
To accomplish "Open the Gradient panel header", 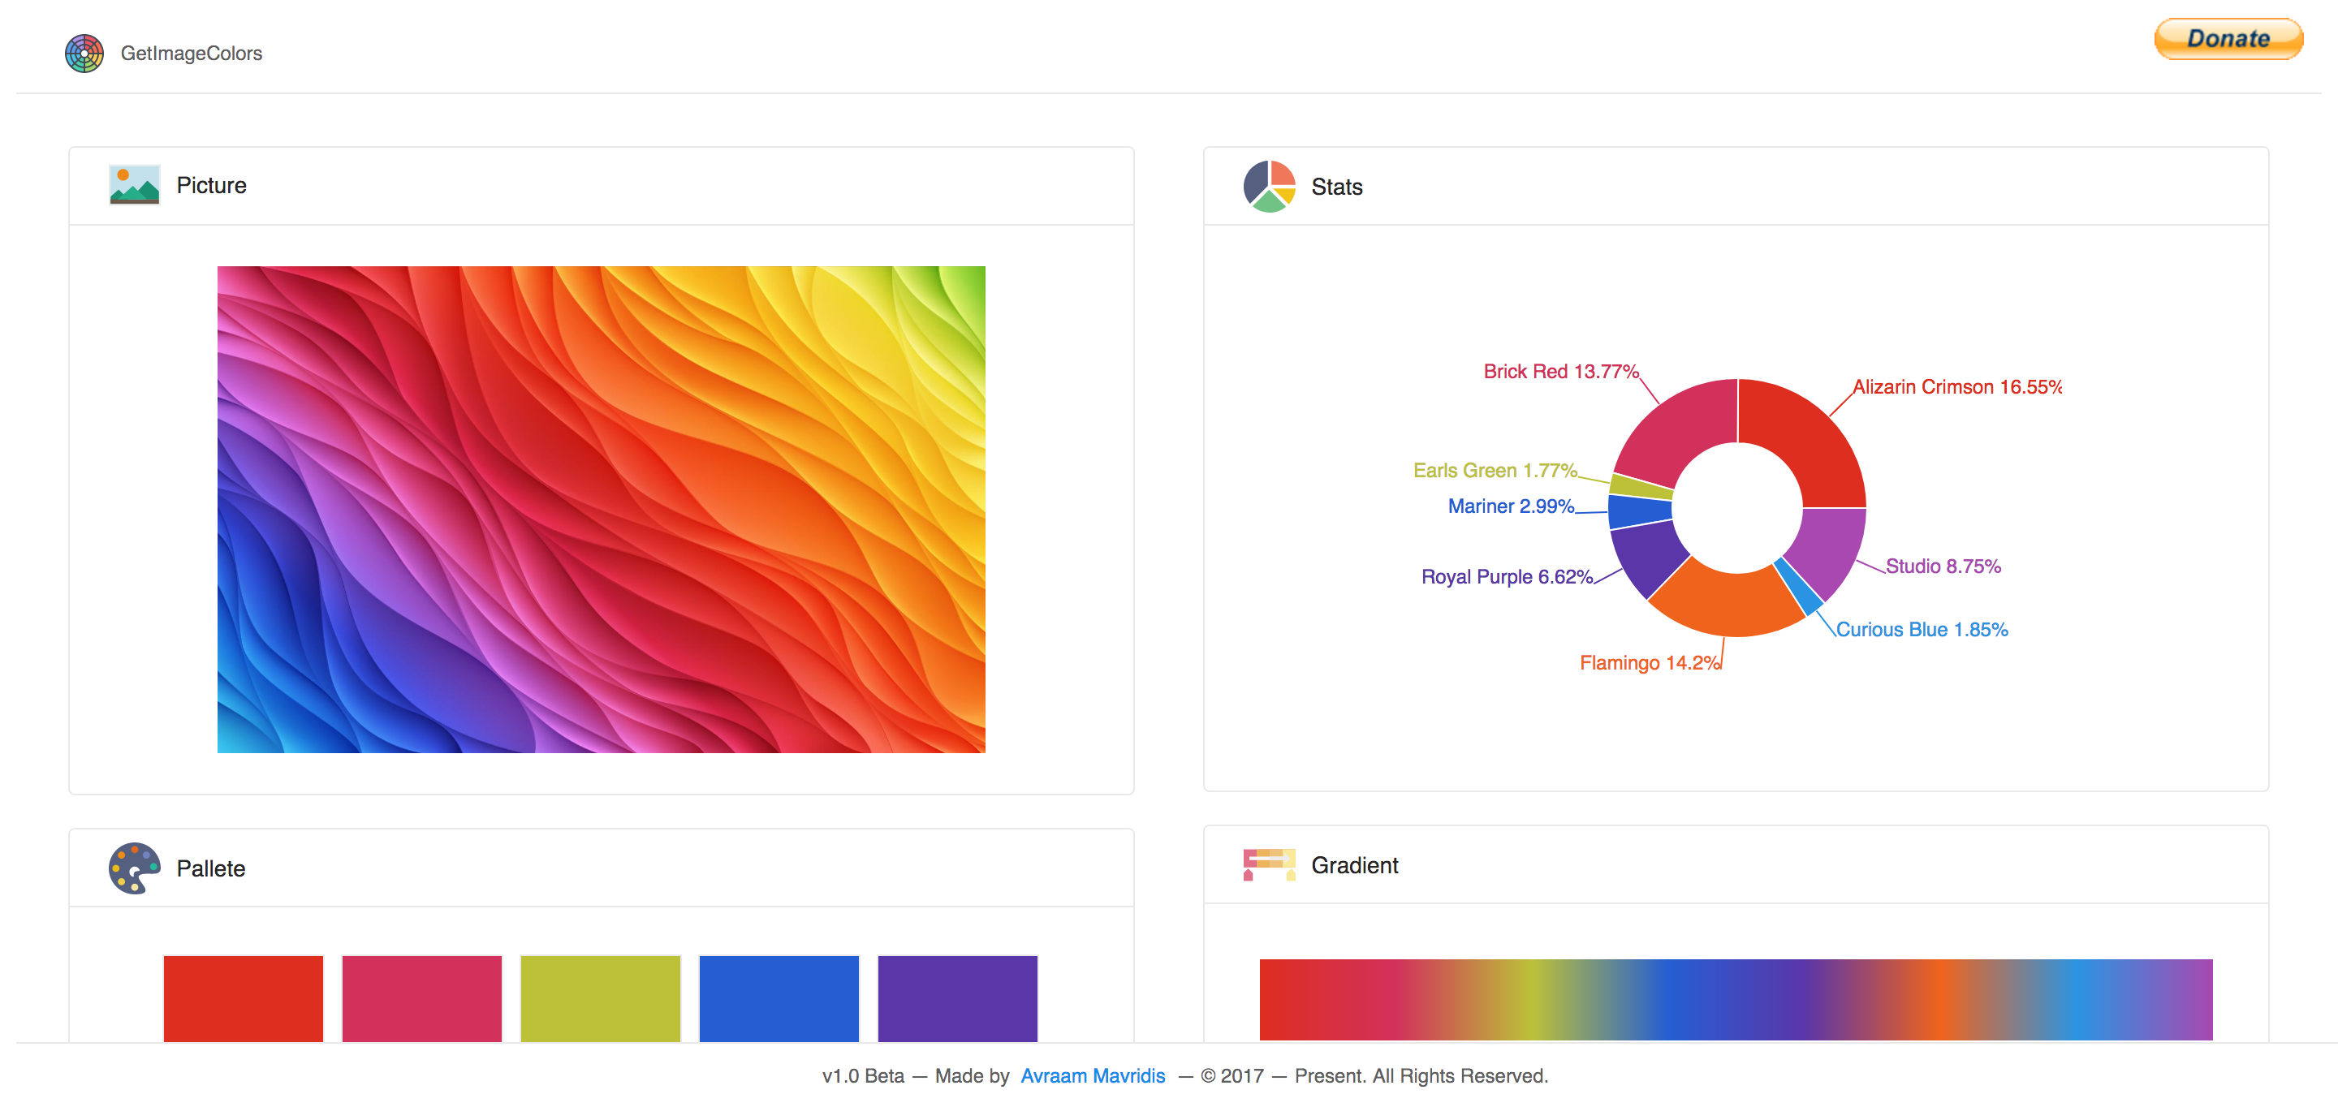I will [1354, 864].
